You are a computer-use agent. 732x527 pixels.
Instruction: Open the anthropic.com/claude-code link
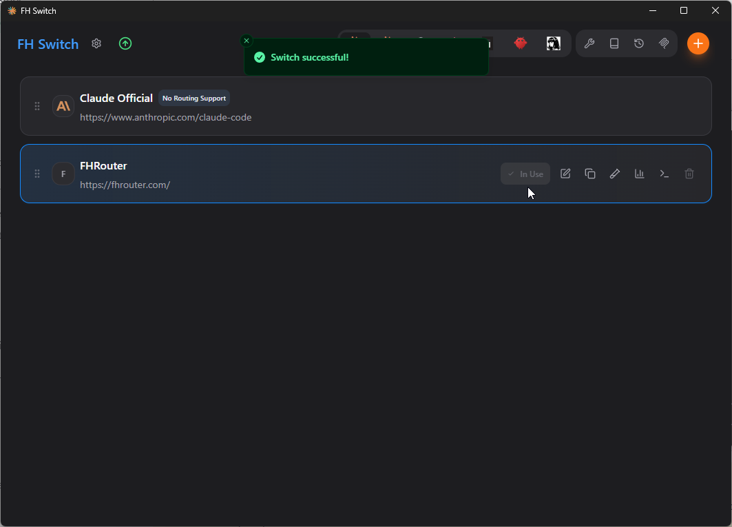(166, 117)
